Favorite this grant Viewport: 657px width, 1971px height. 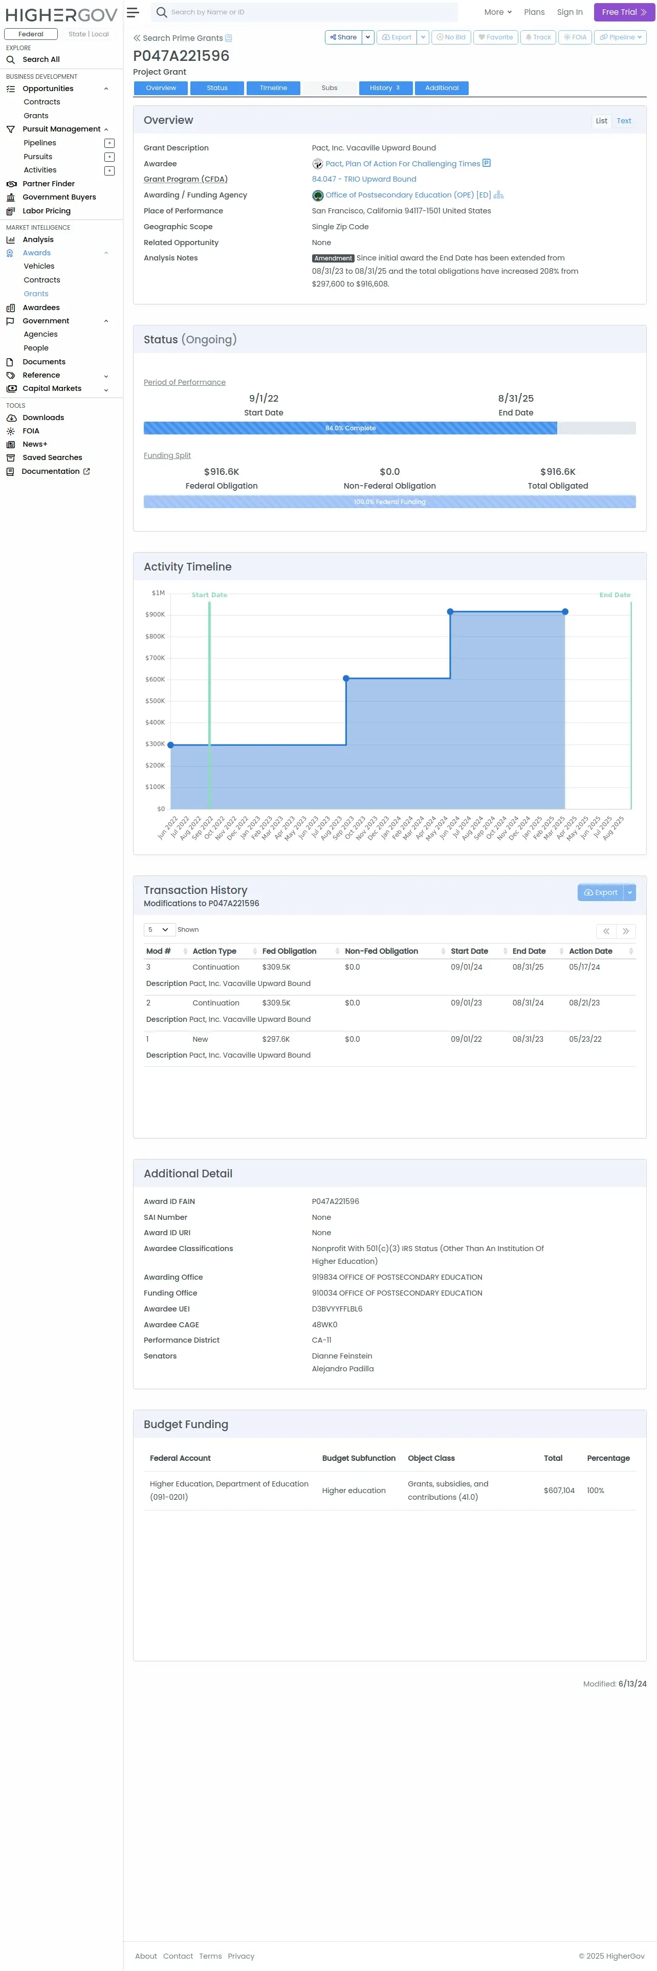[496, 37]
